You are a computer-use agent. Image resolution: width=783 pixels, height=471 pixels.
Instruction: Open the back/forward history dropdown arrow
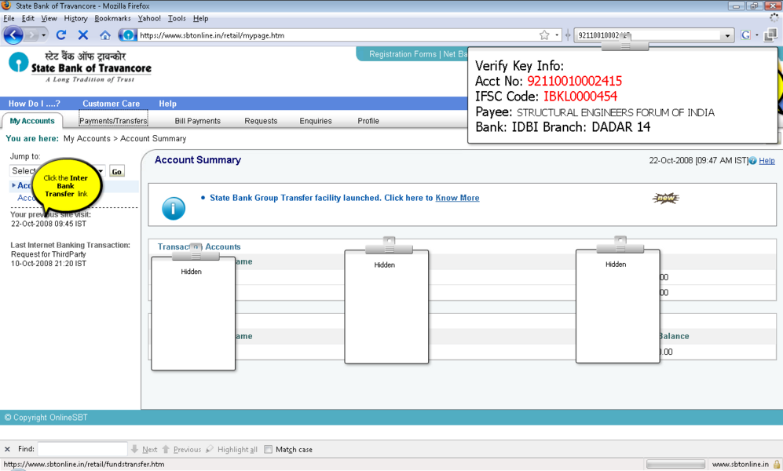coord(44,35)
